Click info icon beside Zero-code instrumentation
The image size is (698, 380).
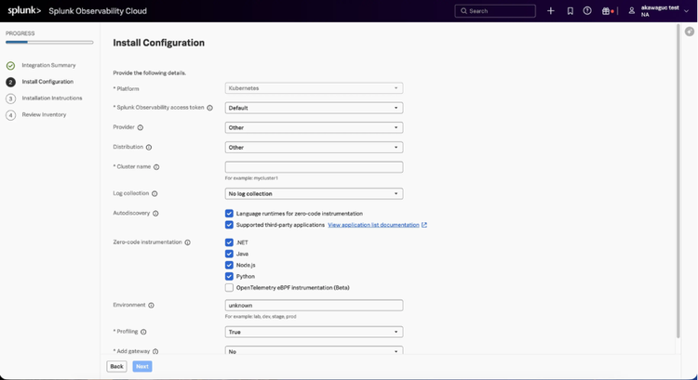coord(187,242)
